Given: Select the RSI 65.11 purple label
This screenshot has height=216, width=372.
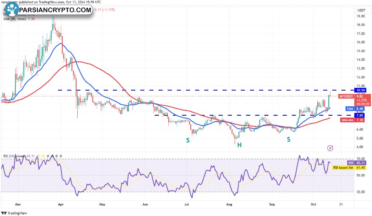Looking at the screenshot, I should coord(357,163).
